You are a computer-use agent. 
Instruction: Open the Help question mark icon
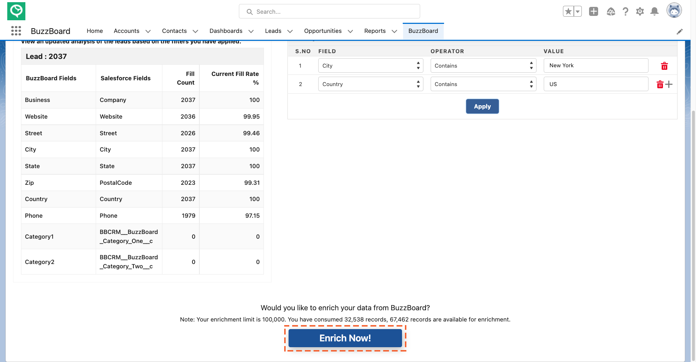(x=625, y=12)
